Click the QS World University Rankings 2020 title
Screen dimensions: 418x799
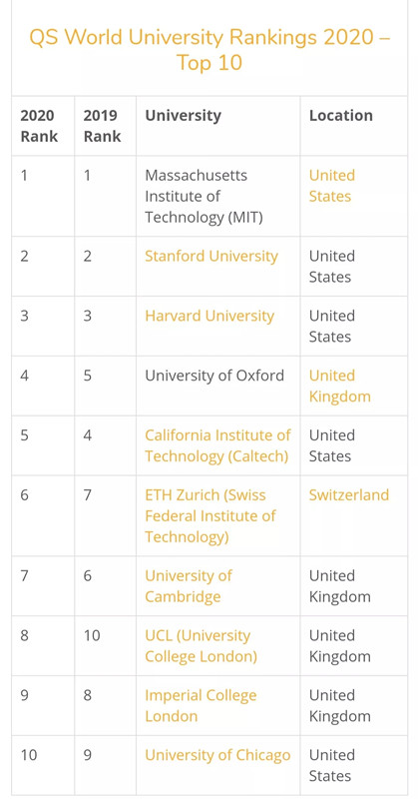[209, 50]
